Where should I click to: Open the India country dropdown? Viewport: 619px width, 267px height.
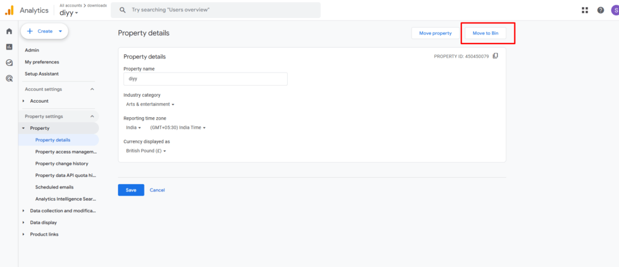(x=134, y=128)
